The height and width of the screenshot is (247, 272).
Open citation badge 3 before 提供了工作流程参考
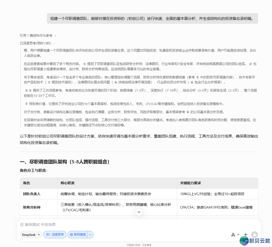[x=26, y=90]
